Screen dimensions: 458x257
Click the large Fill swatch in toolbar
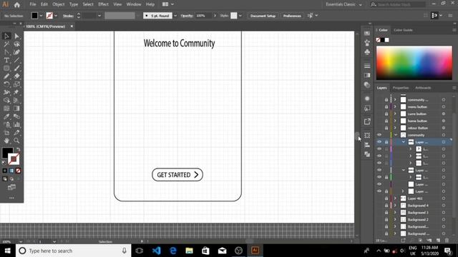(x=7, y=153)
